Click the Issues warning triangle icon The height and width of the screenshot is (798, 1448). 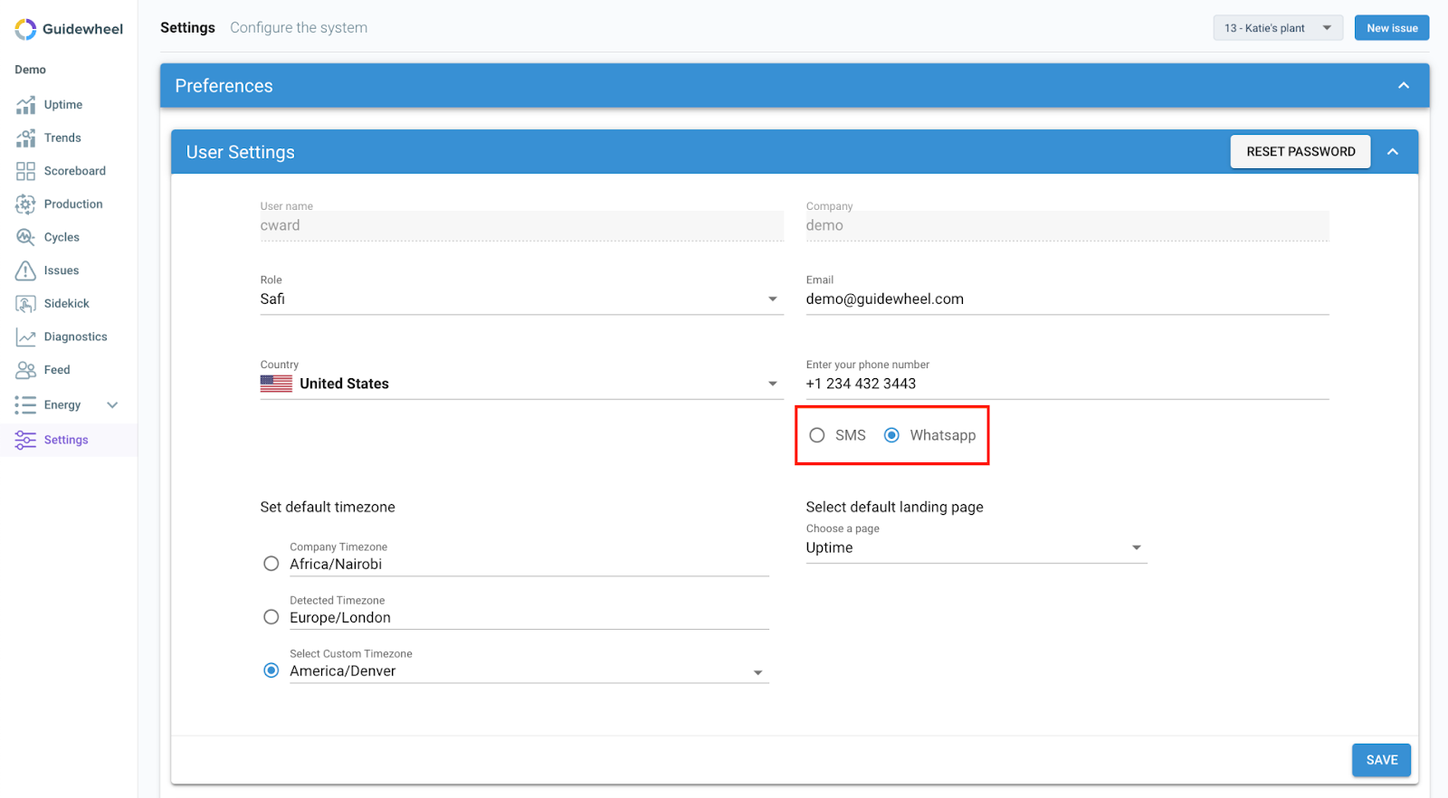point(25,271)
